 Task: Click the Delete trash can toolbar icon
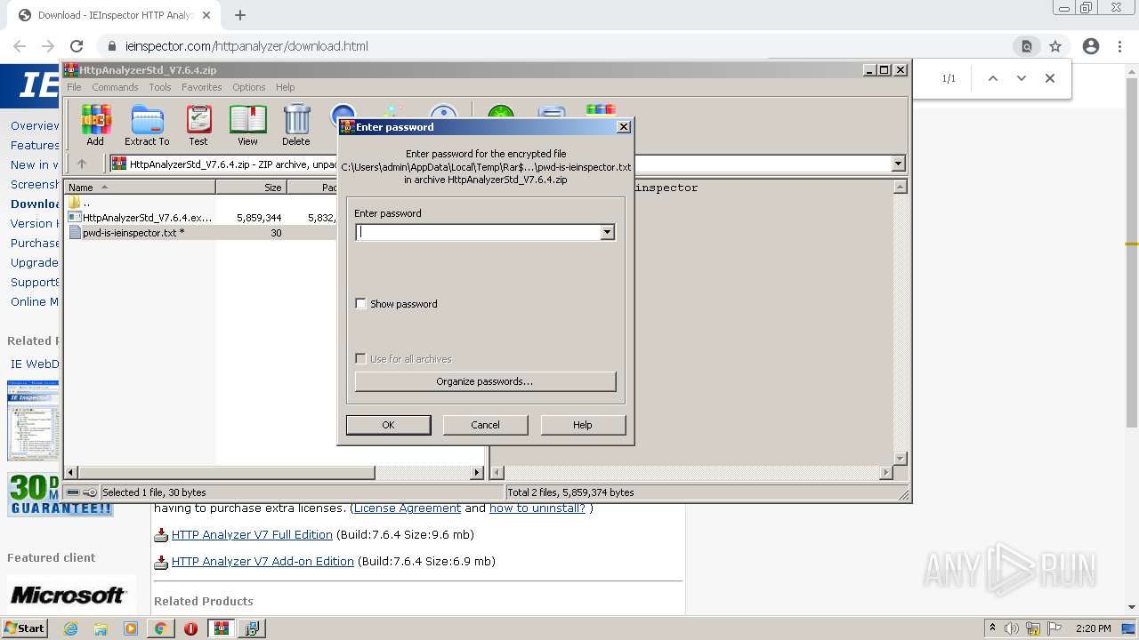(x=296, y=125)
